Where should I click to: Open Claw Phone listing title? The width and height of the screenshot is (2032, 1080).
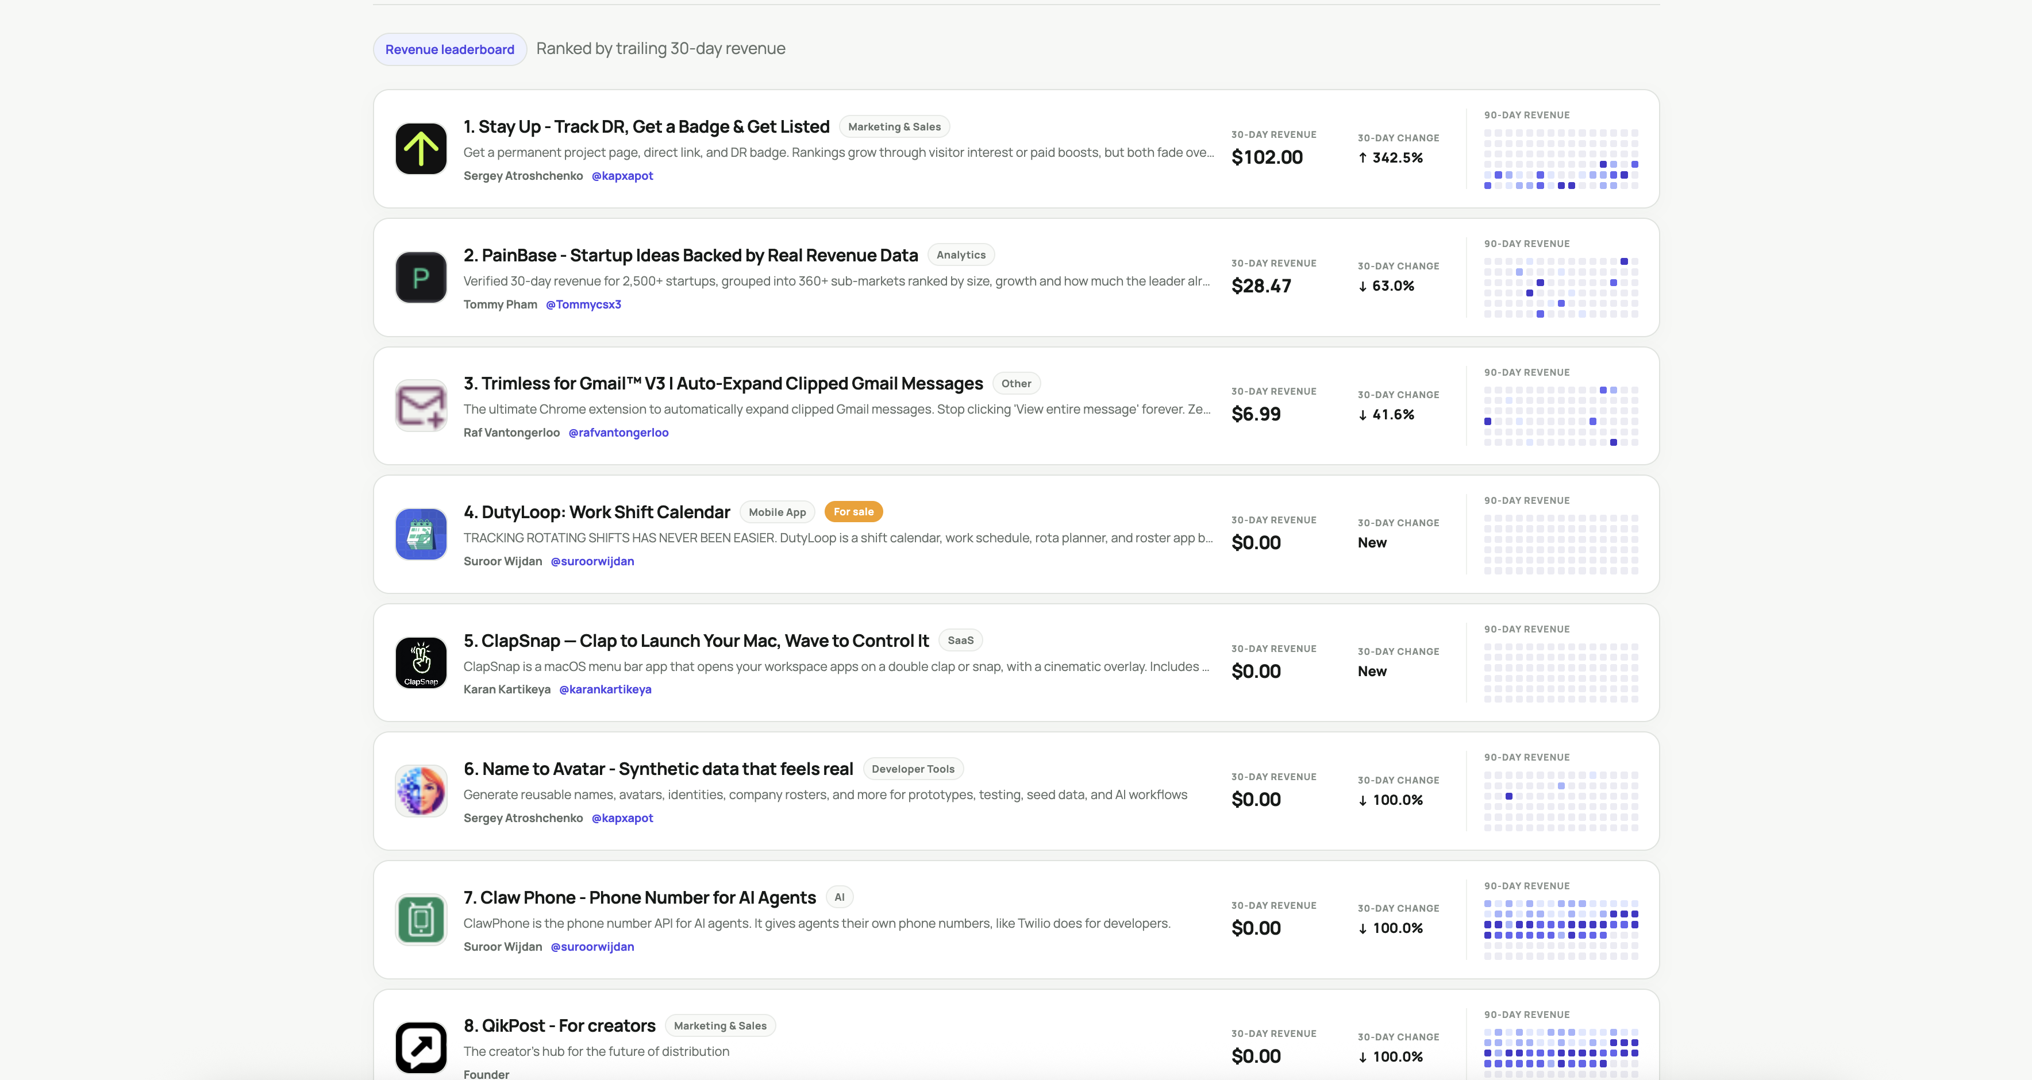(639, 897)
